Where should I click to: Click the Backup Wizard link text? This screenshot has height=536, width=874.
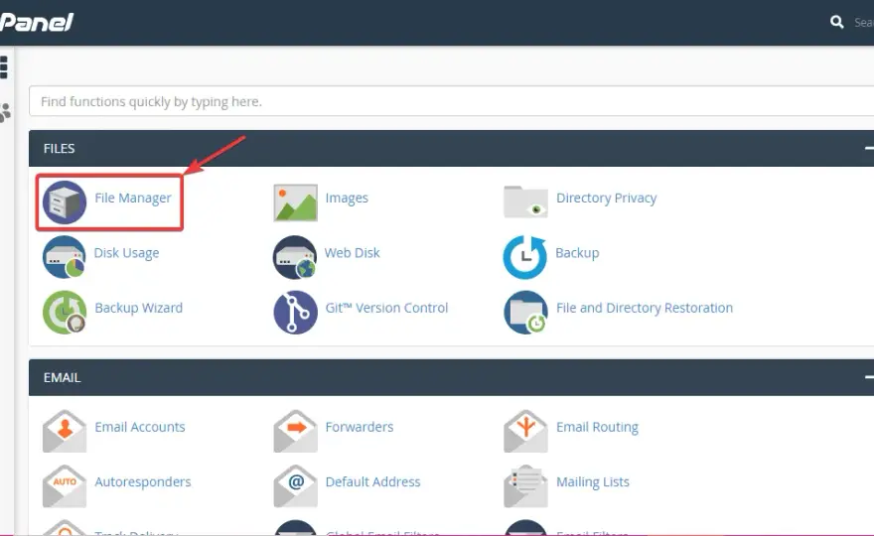click(x=139, y=308)
